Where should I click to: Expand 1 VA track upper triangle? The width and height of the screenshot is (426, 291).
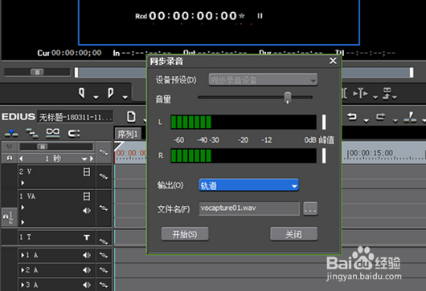(23, 208)
